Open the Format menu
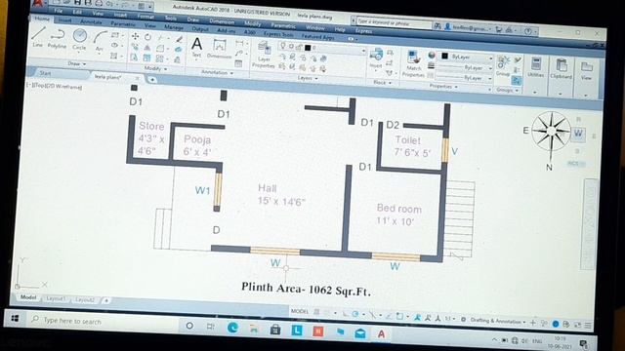 (x=146, y=17)
